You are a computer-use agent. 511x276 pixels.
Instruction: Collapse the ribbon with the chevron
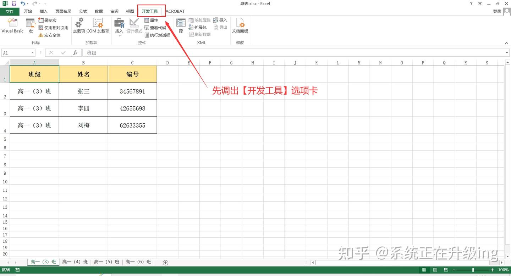[x=506, y=43]
